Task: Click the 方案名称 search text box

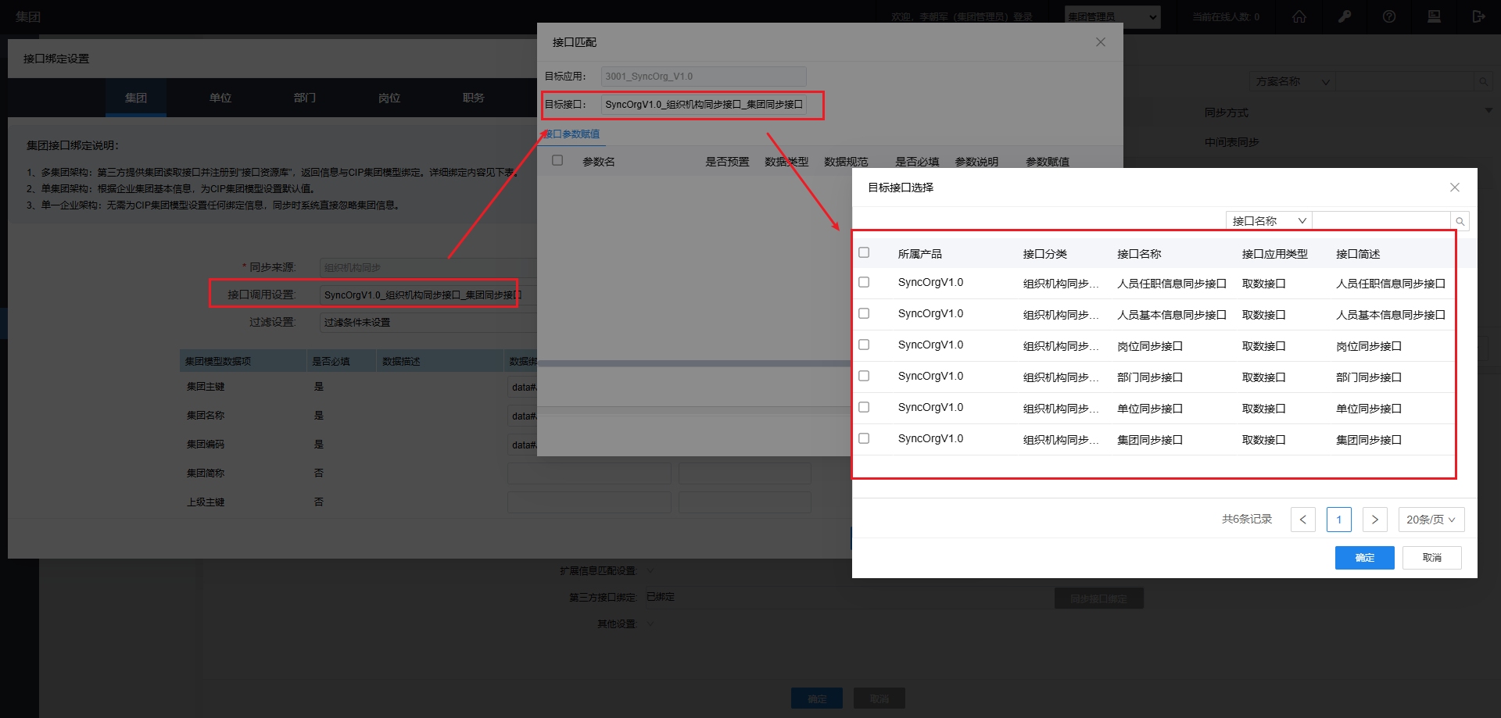Action: click(1405, 81)
